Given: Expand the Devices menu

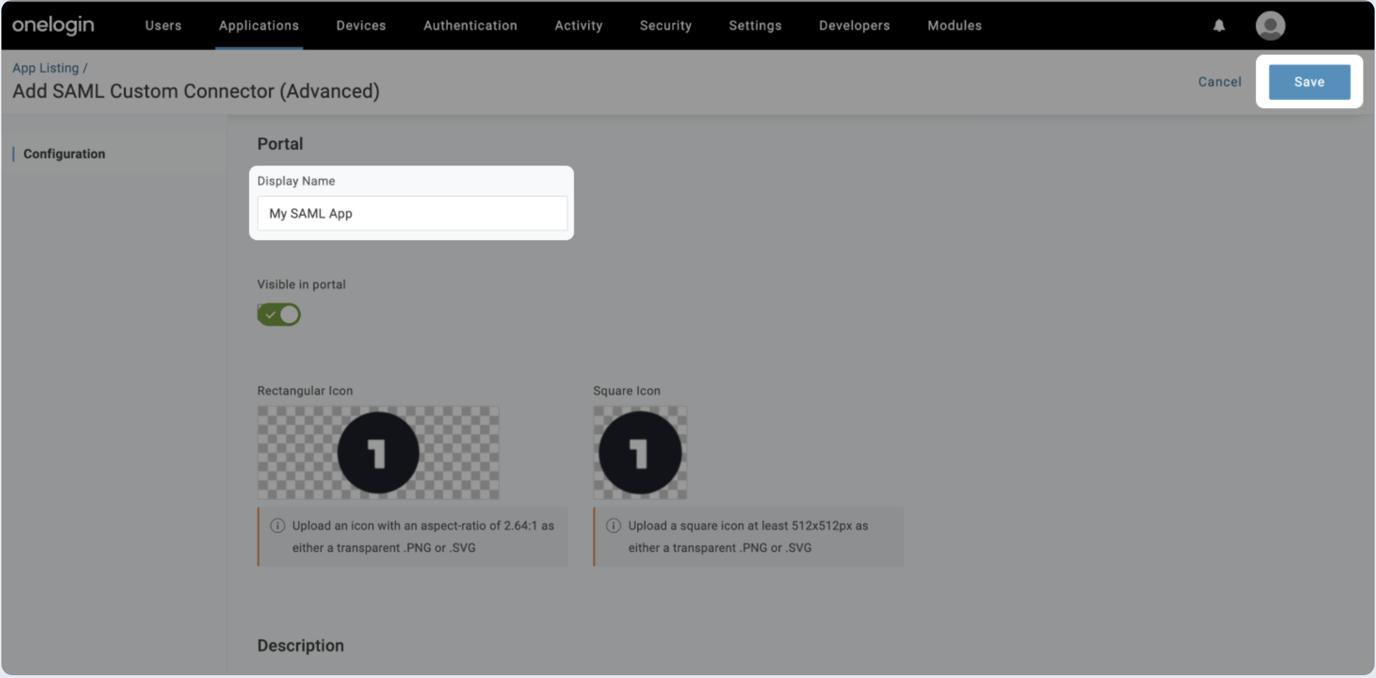Looking at the screenshot, I should (x=361, y=26).
